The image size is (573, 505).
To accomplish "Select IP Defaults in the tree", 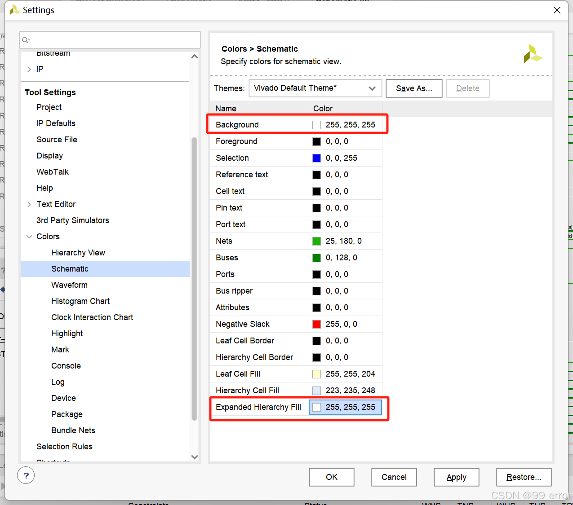I will 56,123.
